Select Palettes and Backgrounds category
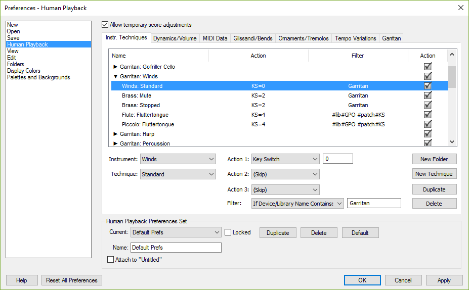 coord(49,77)
